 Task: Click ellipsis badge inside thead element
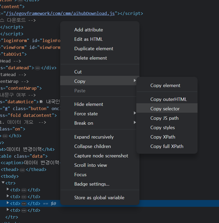click(x=22, y=170)
